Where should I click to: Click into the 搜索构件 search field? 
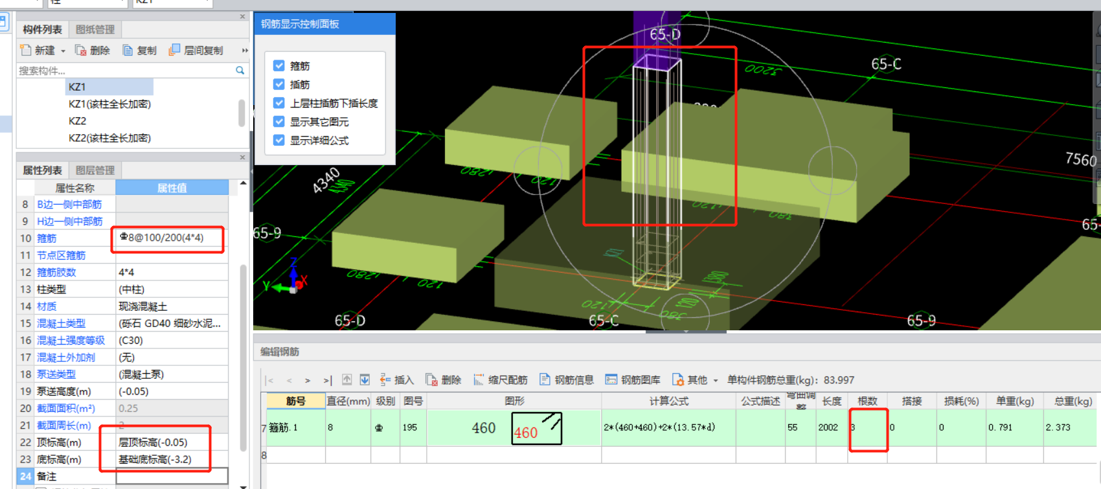(x=126, y=70)
